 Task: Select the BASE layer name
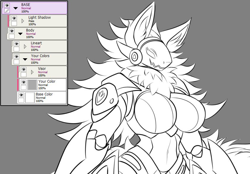[26, 5]
